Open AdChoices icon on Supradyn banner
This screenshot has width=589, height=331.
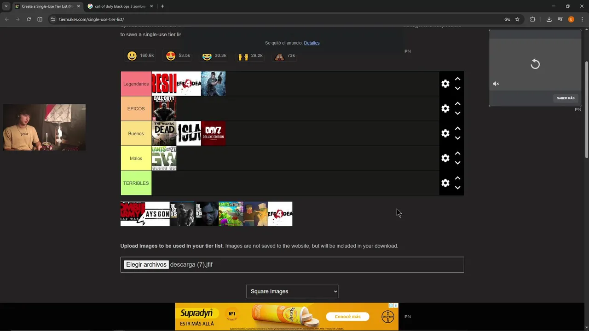(x=391, y=305)
